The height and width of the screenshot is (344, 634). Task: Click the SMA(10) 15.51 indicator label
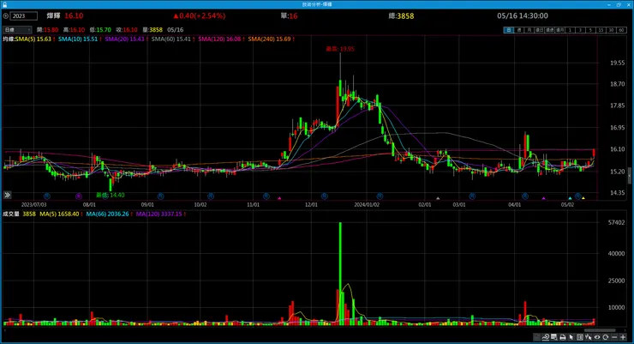click(x=79, y=39)
